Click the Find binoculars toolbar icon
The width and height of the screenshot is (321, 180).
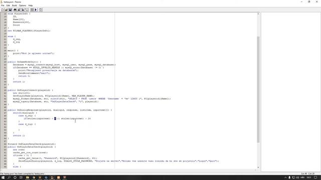pos(15,9)
